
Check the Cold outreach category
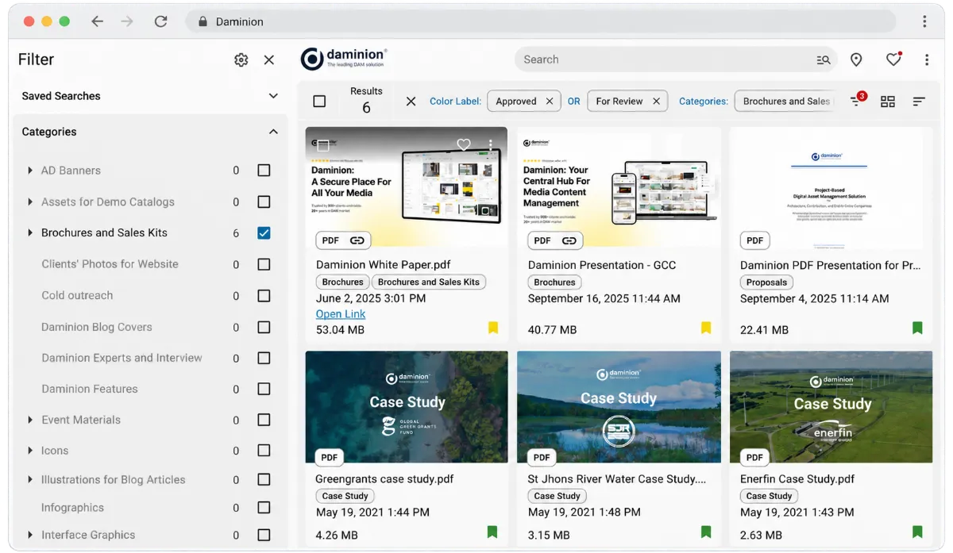point(264,296)
